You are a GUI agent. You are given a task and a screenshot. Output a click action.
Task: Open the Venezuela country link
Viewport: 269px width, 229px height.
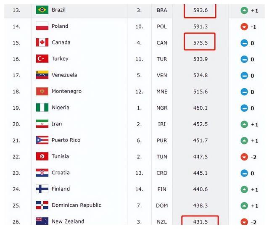64,75
